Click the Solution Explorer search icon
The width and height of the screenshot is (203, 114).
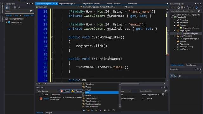click(x=199, y=11)
